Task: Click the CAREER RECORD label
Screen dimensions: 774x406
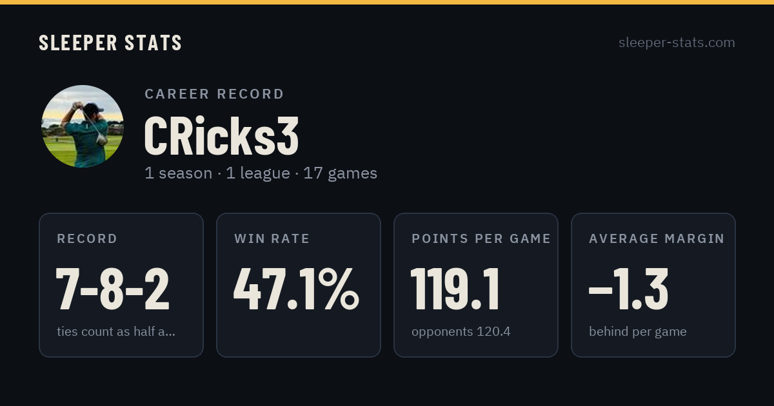Action: [x=214, y=94]
